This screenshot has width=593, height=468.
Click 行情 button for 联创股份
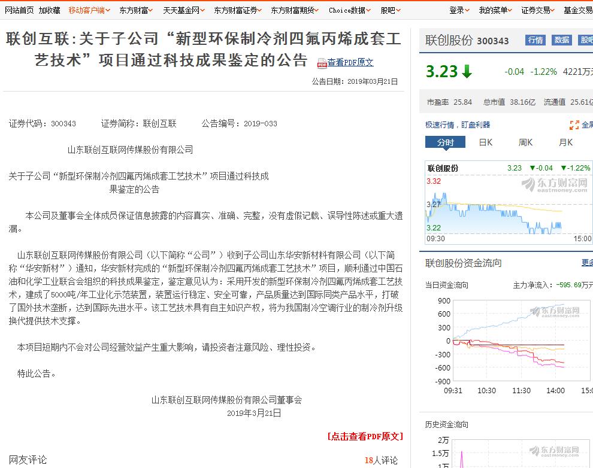[535, 40]
